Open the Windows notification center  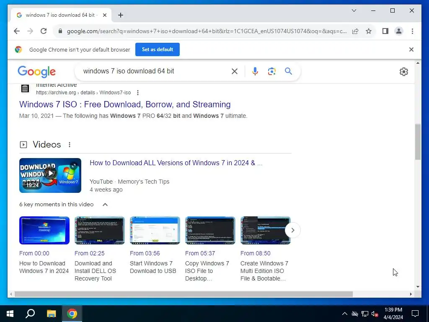tap(415, 314)
